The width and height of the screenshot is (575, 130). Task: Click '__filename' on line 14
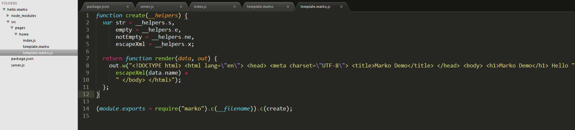pyautogui.click(x=234, y=108)
